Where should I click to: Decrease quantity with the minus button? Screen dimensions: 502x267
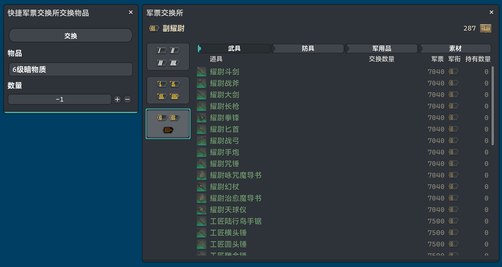(128, 99)
